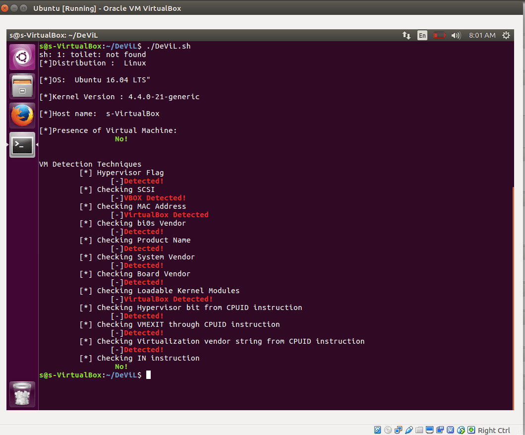Viewport: 525px width, 435px height.
Task: Click 'VirtualBox Detected' under MAC Address
Action: point(166,215)
